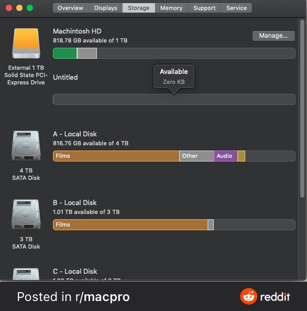Click the orange Machintosh HD external drive icon

(x=26, y=43)
